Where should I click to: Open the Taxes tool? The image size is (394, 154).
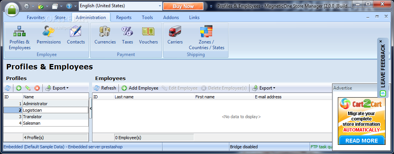pos(127,35)
